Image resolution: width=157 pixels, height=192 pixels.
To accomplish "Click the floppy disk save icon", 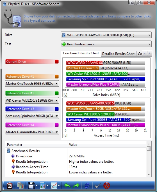I will click(x=31, y=186).
